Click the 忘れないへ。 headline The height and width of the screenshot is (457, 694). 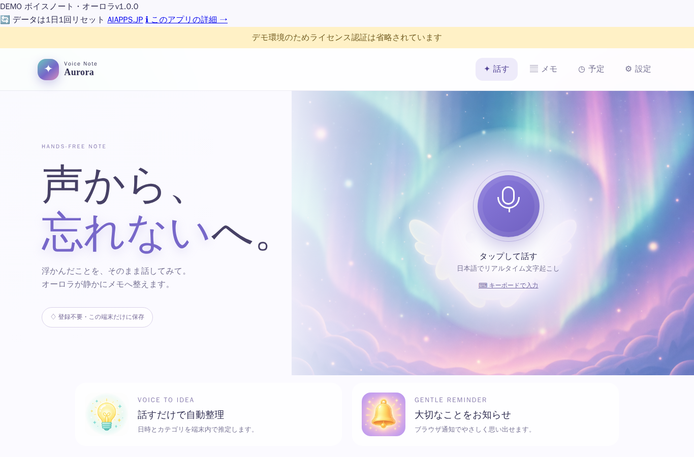point(155,233)
